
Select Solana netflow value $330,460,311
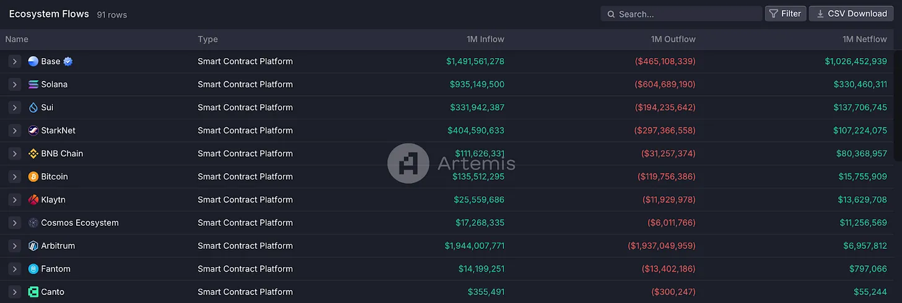click(860, 84)
